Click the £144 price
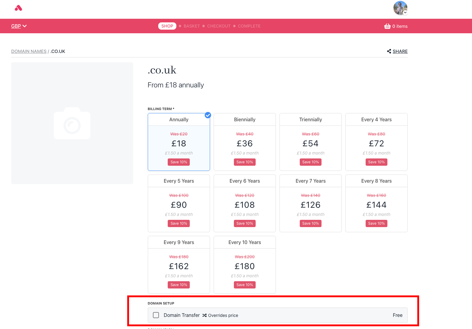Screen dimensions: 472x329 coord(377,205)
